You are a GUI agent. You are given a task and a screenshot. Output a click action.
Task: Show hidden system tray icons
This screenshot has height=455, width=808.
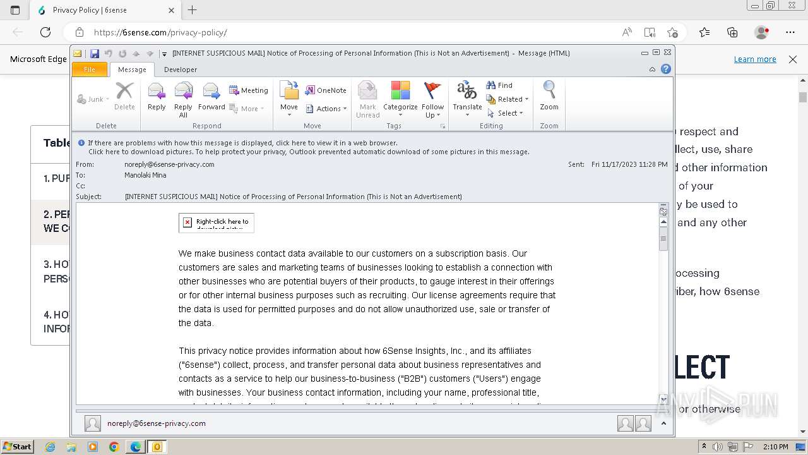[x=704, y=447]
